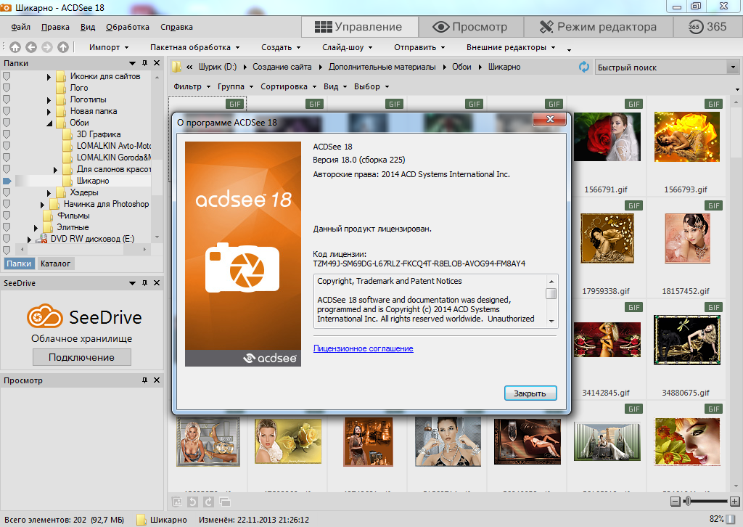
Task: Open the Файл menu
Action: coord(20,27)
